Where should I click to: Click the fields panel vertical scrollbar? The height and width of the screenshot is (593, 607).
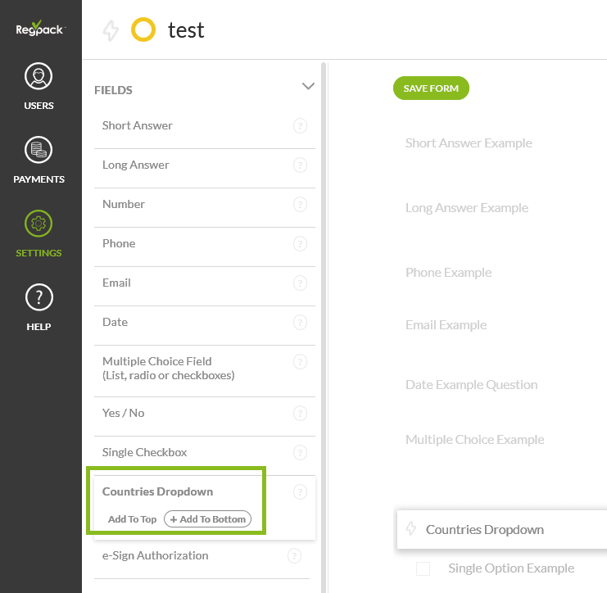click(x=324, y=328)
